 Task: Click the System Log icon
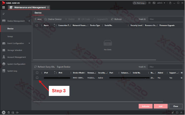(4, 71)
